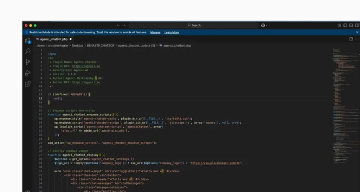The height and width of the screenshot is (192, 360).
Task: Open Customize Layout icon in title bar
Action: click(339, 25)
